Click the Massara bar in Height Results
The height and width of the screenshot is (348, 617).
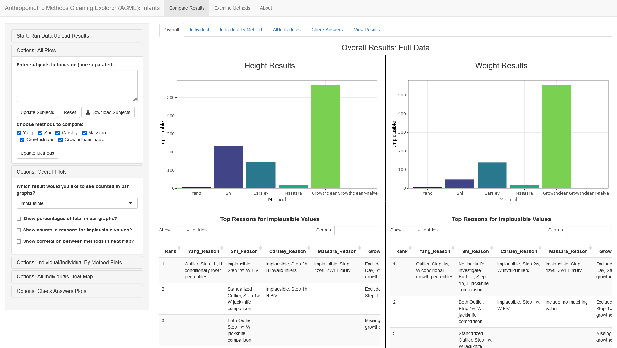point(293,187)
